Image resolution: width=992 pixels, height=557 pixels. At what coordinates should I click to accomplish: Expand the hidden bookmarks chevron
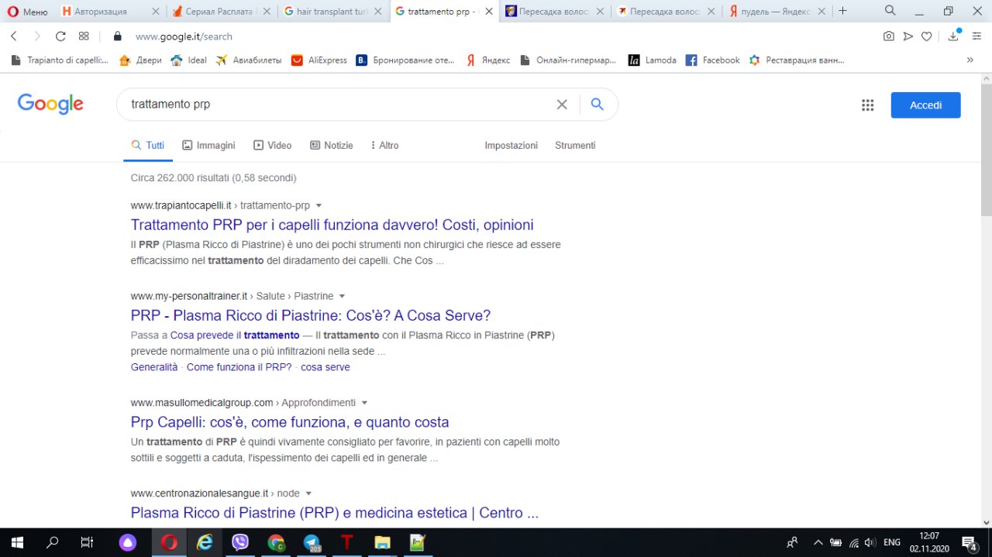pyautogui.click(x=970, y=60)
